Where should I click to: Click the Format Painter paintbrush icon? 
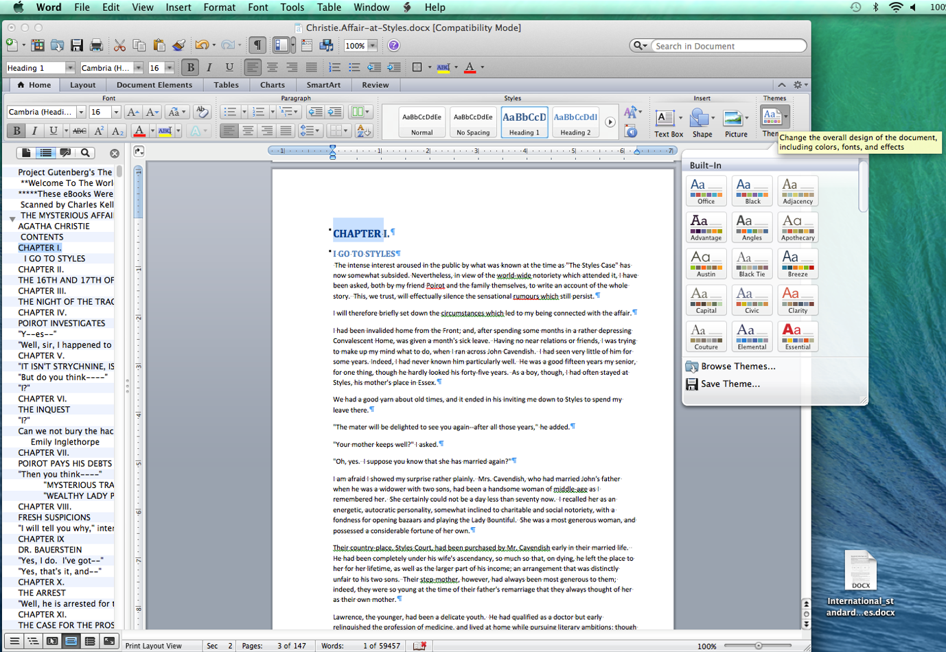(178, 46)
